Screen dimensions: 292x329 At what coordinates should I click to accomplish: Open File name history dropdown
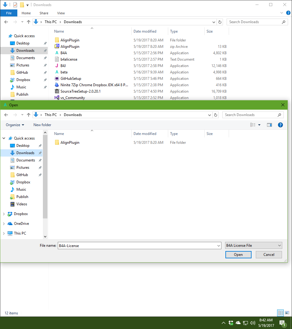coord(218,246)
